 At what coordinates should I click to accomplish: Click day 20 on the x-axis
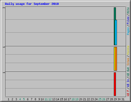point(81,99)
